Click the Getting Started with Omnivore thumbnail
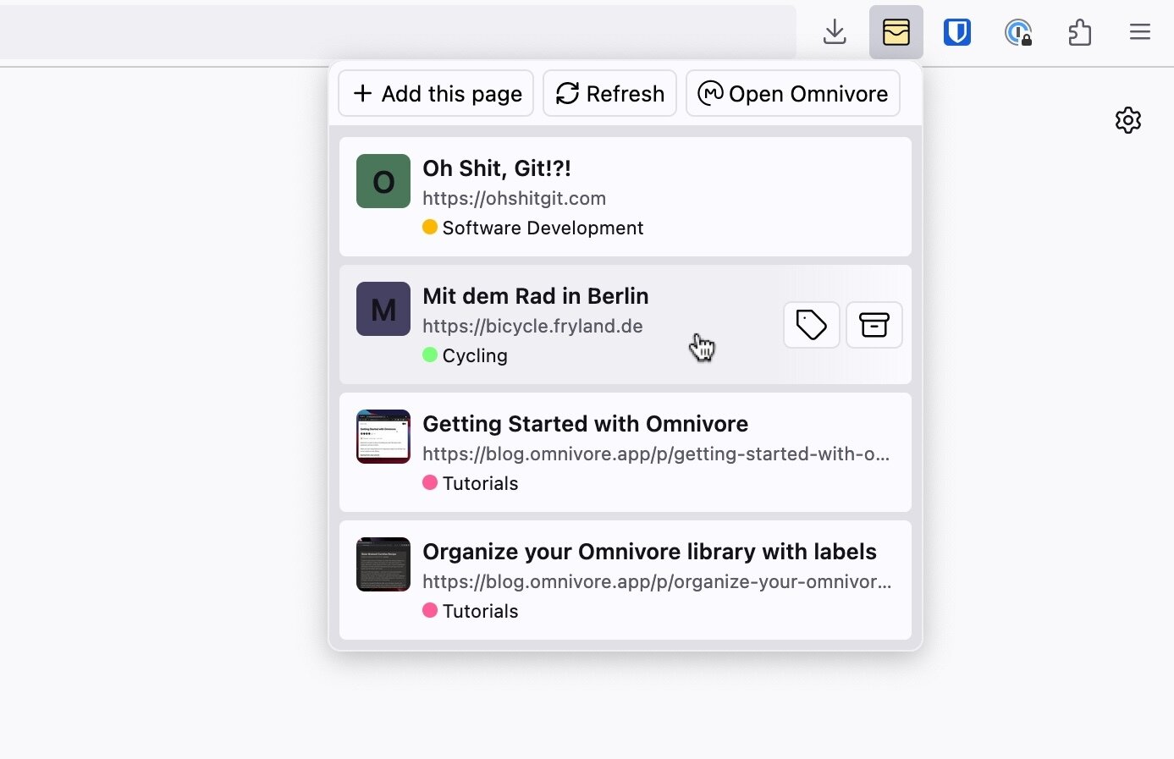1174x759 pixels. (x=383, y=437)
